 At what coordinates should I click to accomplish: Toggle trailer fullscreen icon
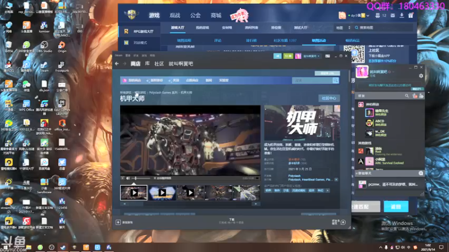tap(257, 178)
